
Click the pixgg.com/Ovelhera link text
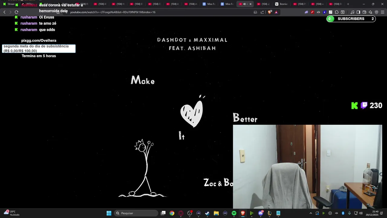pyautogui.click(x=39, y=41)
